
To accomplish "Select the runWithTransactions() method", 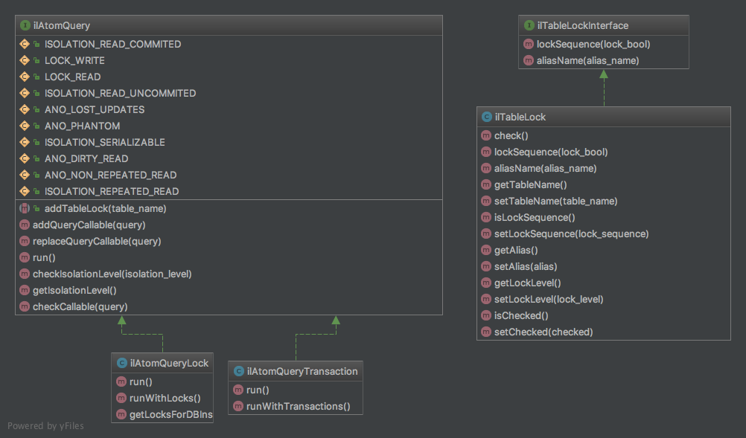I will 297,406.
